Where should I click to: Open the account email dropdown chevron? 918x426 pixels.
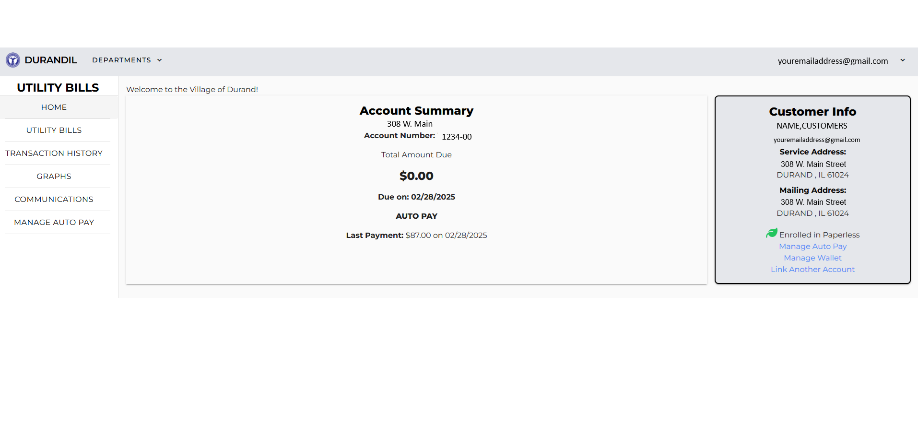(903, 60)
